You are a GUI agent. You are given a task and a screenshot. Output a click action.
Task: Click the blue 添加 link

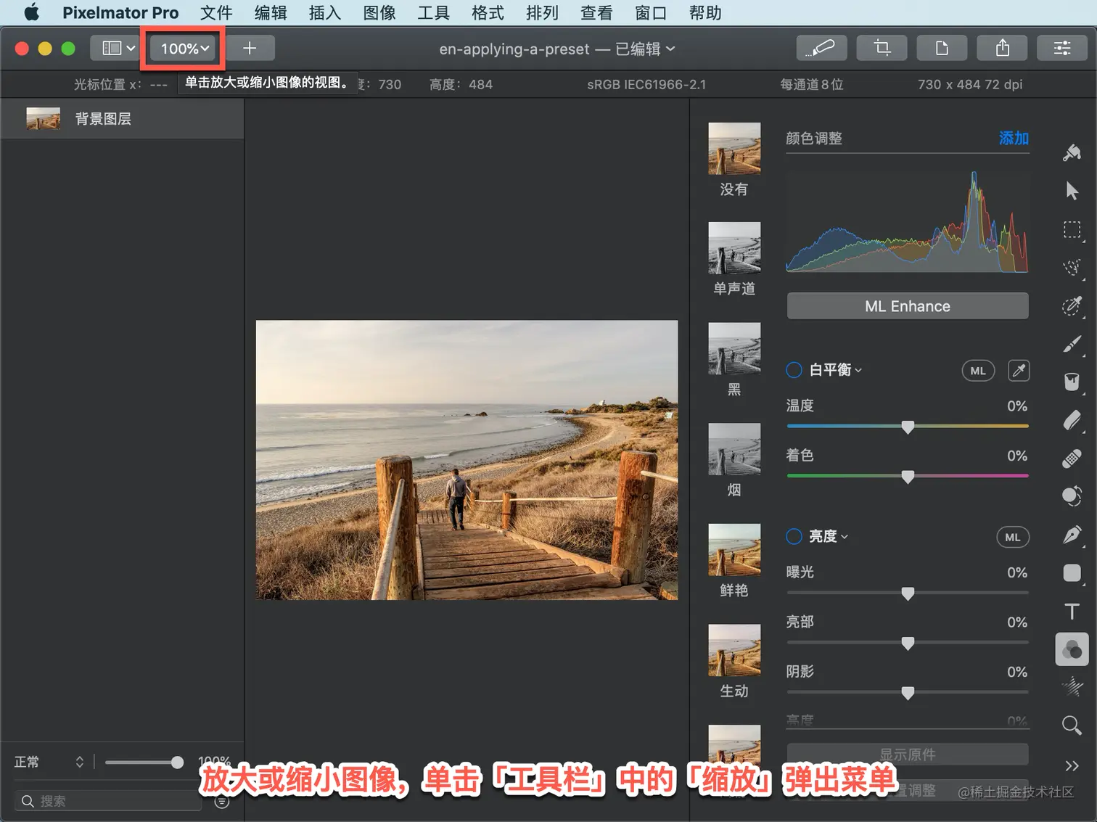[1014, 139]
